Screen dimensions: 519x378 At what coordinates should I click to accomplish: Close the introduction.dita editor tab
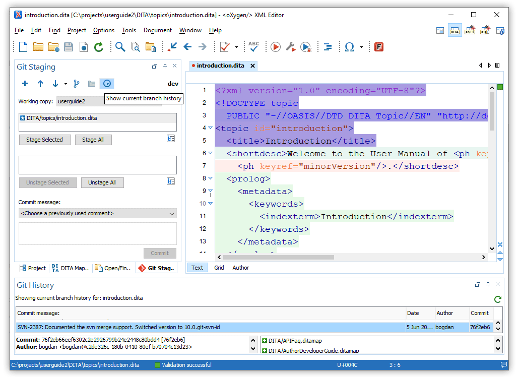tap(252, 66)
